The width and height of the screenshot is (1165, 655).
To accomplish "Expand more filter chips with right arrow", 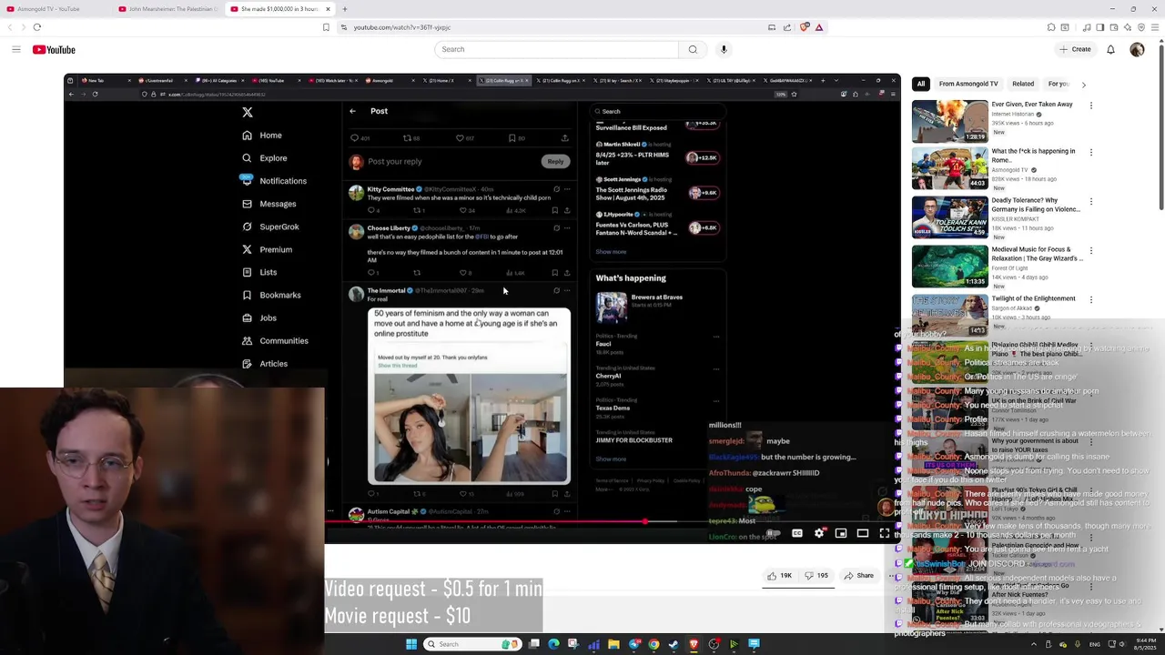I will [1083, 84].
